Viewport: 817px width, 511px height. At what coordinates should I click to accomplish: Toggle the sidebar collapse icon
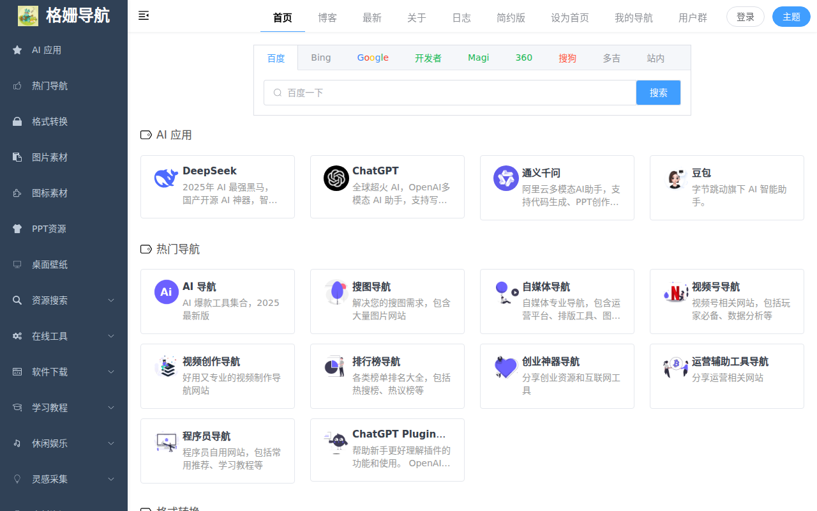pos(144,16)
